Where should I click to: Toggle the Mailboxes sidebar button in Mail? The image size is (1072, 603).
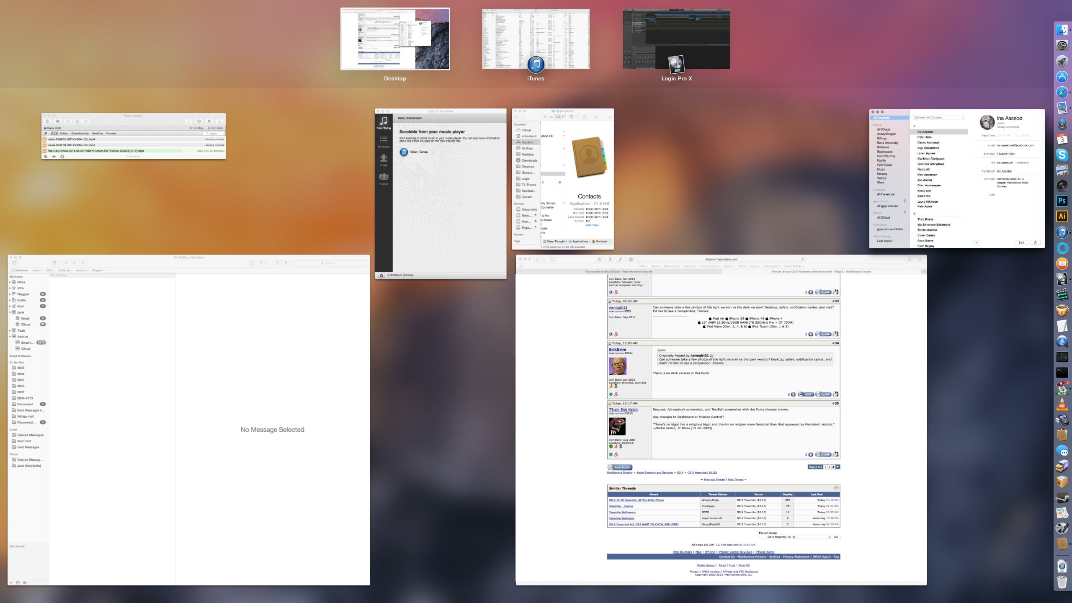pos(19,271)
